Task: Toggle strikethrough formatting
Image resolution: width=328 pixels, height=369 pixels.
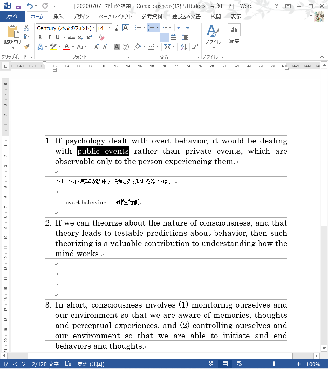Action: (x=71, y=38)
